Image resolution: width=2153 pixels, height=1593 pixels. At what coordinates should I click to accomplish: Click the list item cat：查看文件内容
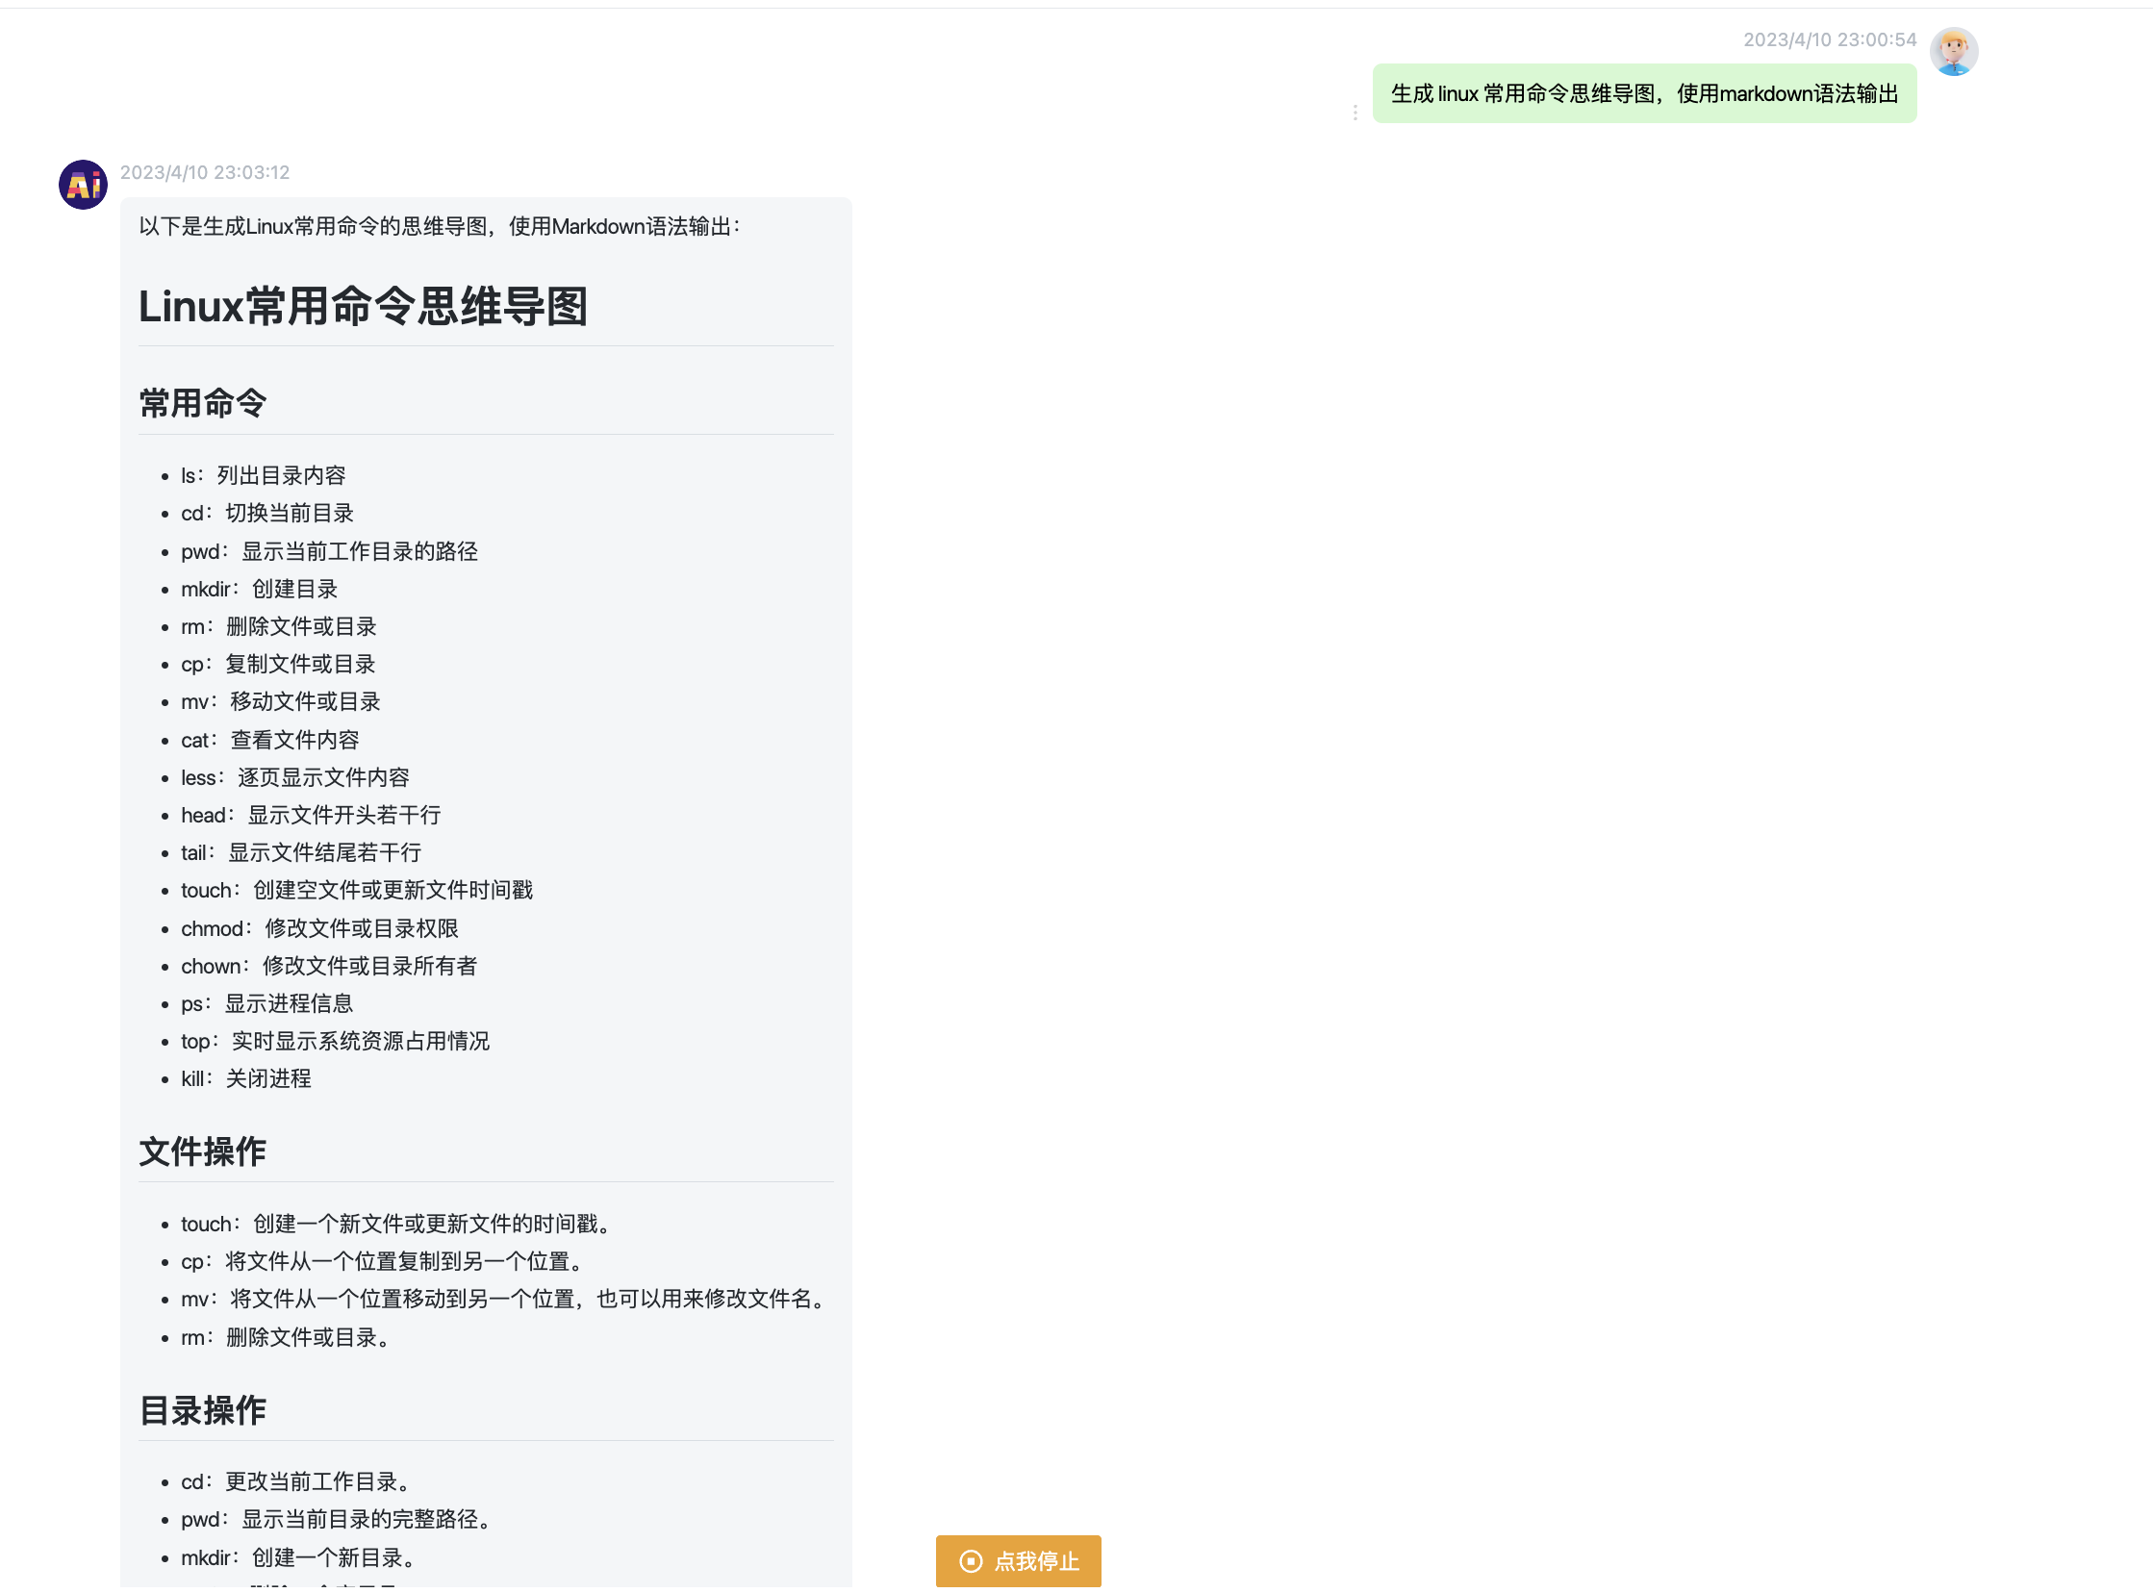pyautogui.click(x=269, y=740)
